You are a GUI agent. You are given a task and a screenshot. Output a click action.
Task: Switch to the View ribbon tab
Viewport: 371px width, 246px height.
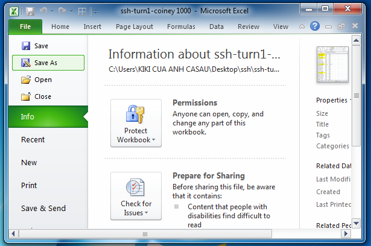click(281, 27)
